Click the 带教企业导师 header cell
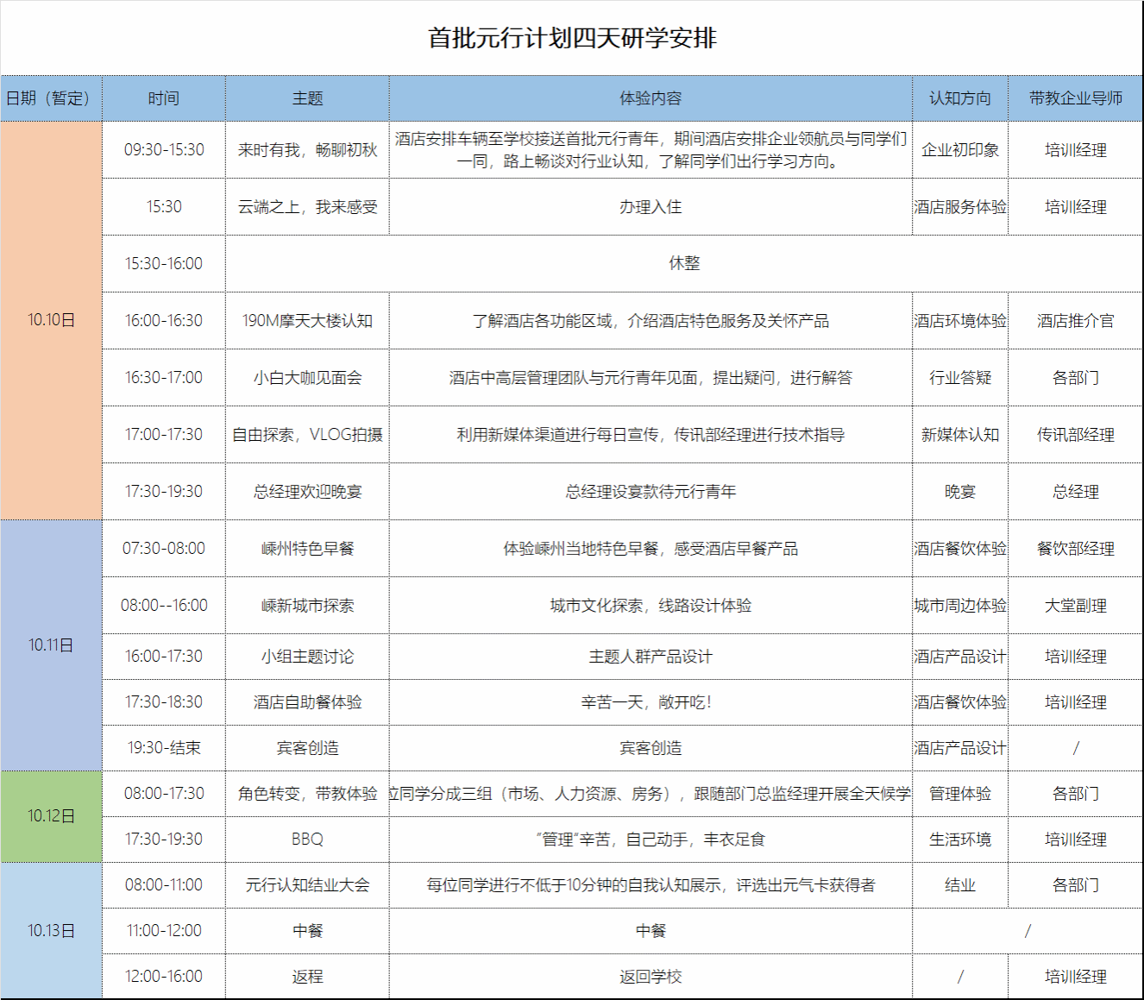The width and height of the screenshot is (1144, 1000). [x=1075, y=98]
